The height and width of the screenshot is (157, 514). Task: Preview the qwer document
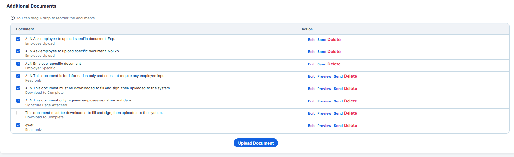click(324, 126)
